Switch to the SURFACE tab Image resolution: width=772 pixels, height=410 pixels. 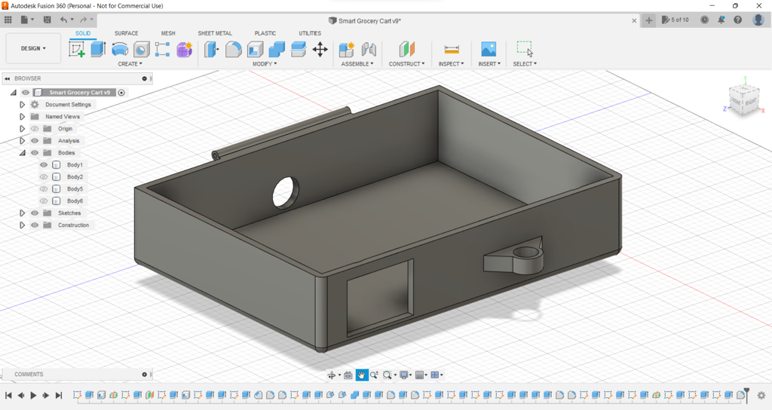[x=126, y=33]
